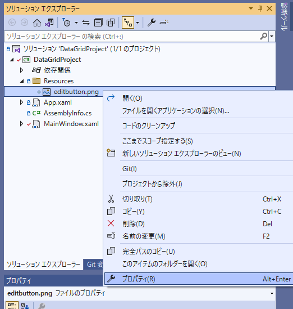Toggle the file nesting tree icon button
293x309 pixels.
128,23
